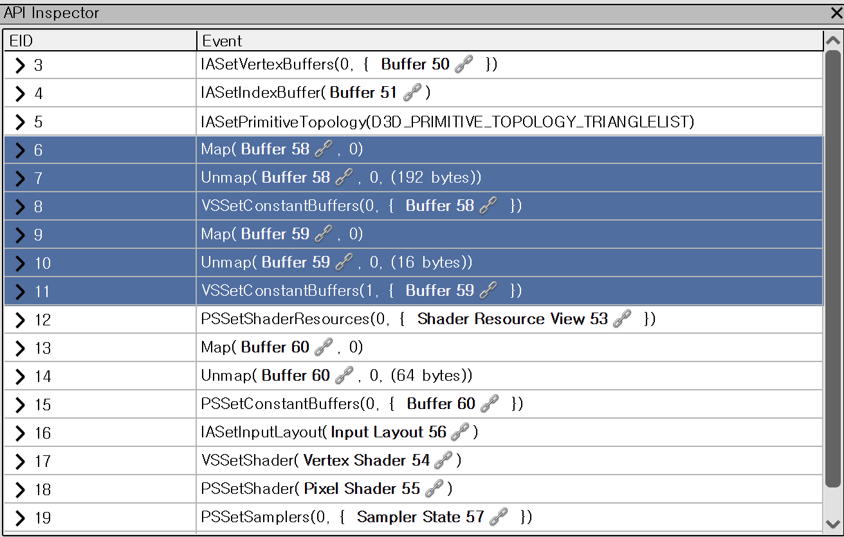
Task: Open link icon beside Shader Resource View 53
Action: click(622, 319)
